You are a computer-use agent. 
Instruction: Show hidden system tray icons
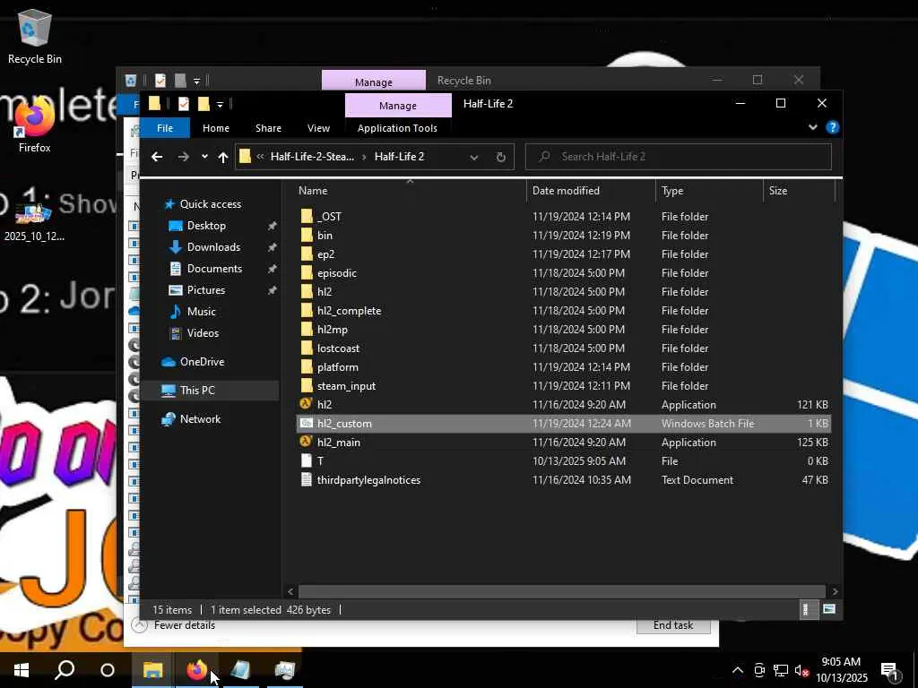coord(738,670)
